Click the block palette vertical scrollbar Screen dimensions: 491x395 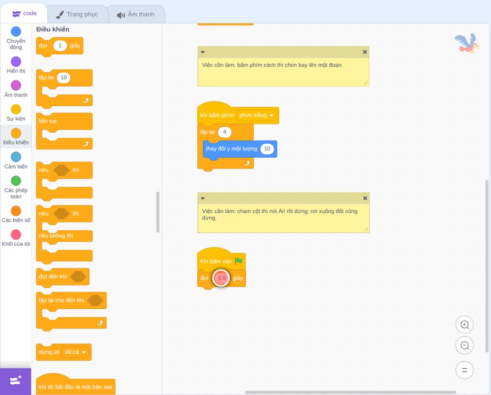coord(158,212)
